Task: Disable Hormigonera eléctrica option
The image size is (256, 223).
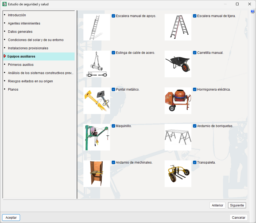Action: point(195,89)
